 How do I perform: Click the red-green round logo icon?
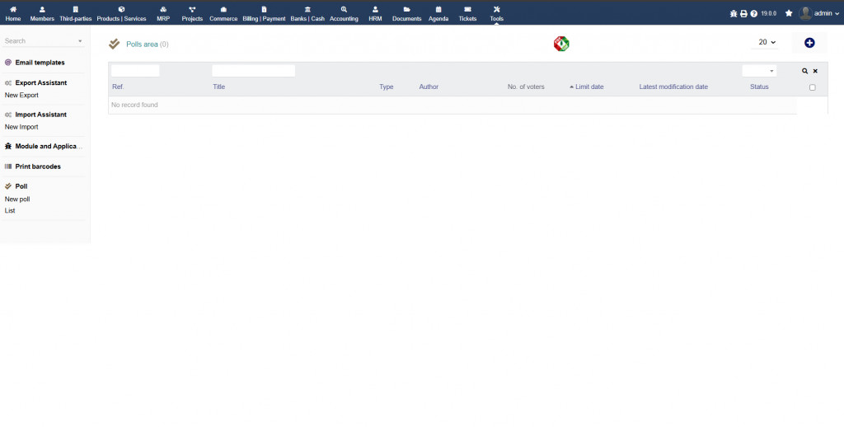pos(560,44)
